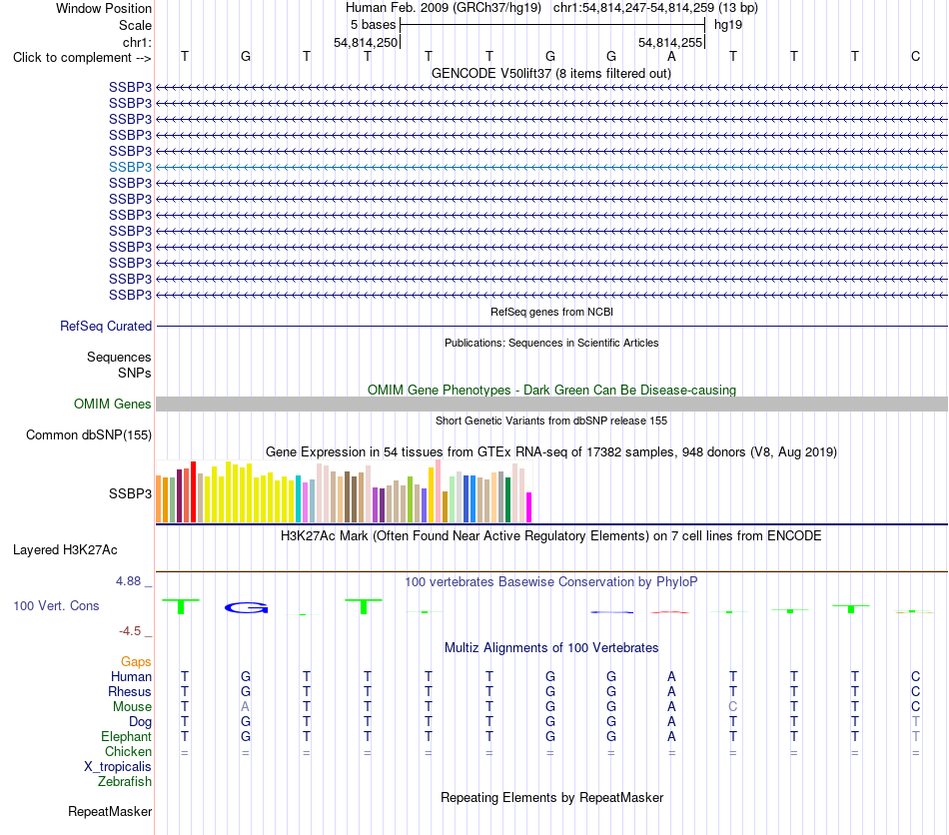Click the Sequences track label

[119, 357]
